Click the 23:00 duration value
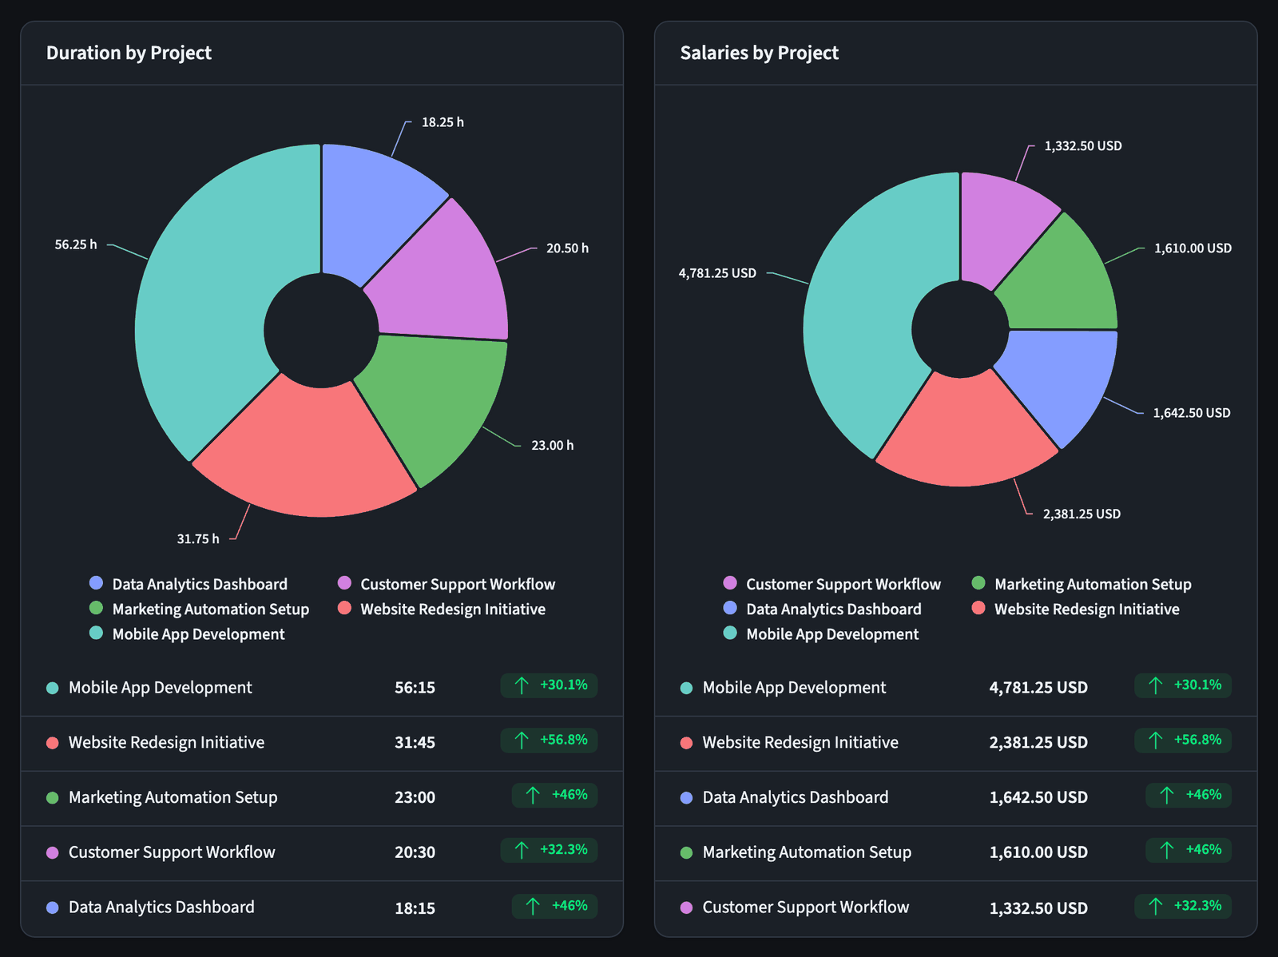The image size is (1278, 957). click(415, 797)
